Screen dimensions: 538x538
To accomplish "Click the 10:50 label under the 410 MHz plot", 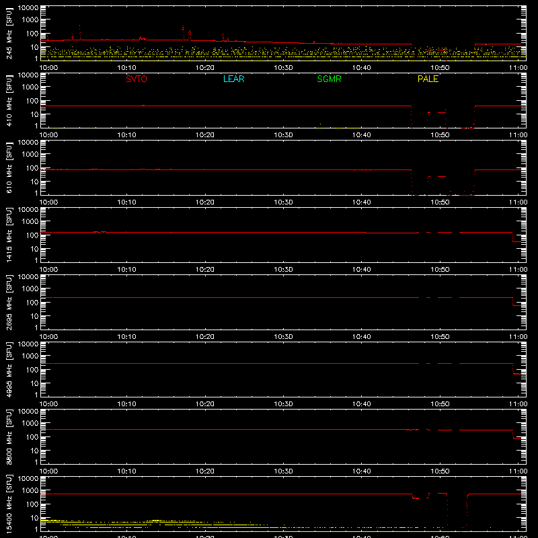I will coord(440,135).
